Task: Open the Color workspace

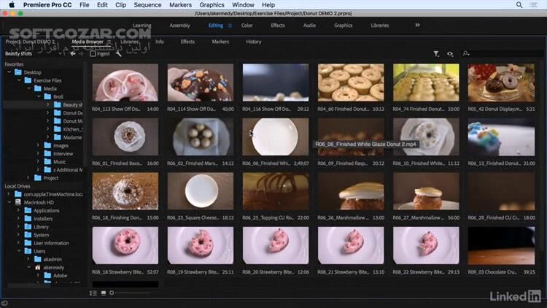Action: tap(247, 25)
